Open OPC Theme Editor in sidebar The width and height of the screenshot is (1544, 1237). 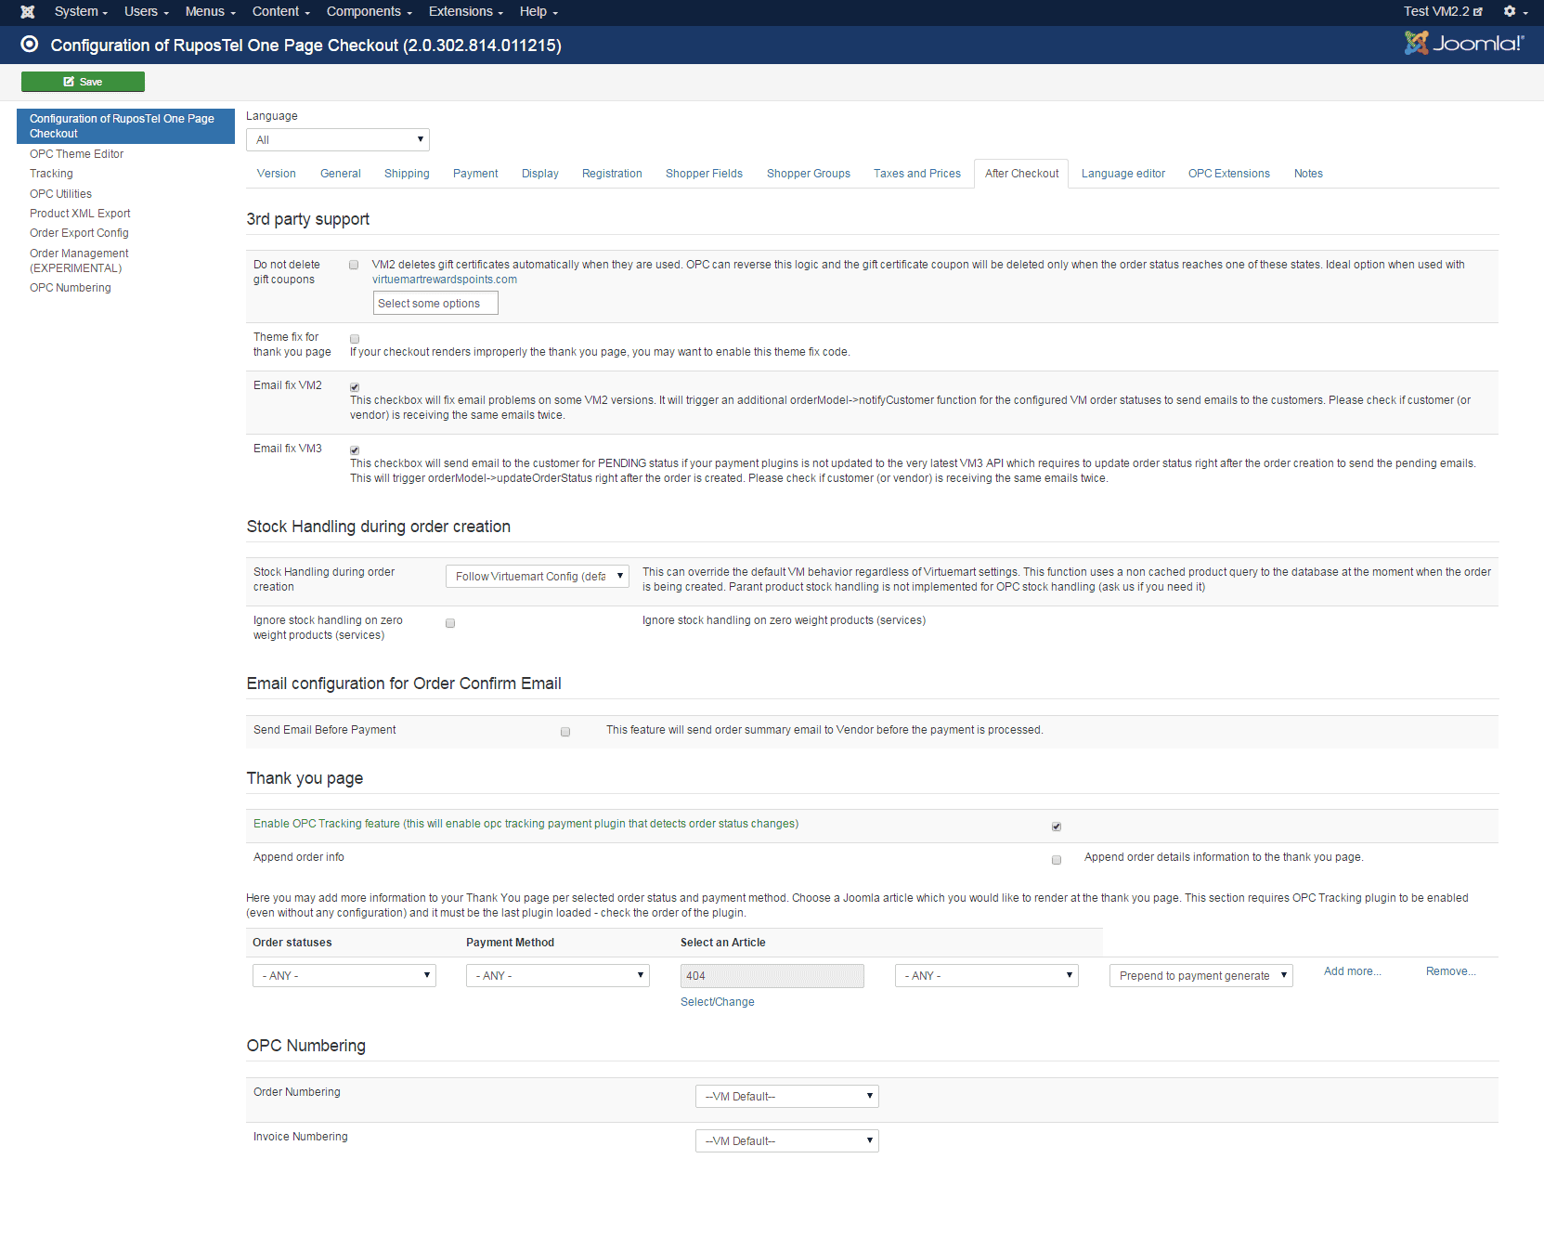click(76, 154)
